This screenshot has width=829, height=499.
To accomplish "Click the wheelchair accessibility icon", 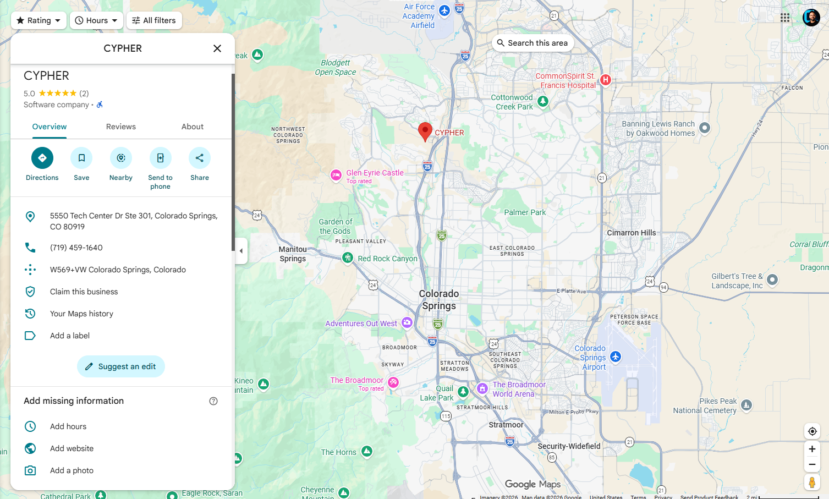I will click(x=100, y=105).
